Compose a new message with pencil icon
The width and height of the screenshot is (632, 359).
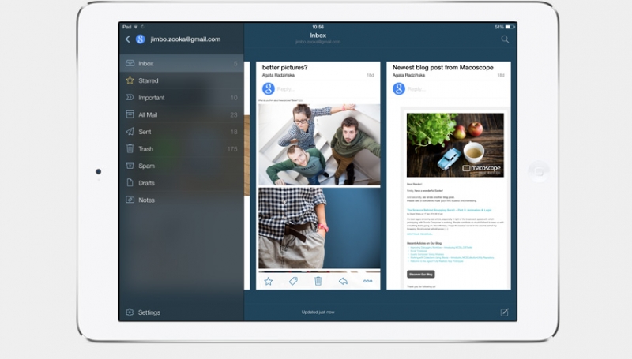(504, 312)
